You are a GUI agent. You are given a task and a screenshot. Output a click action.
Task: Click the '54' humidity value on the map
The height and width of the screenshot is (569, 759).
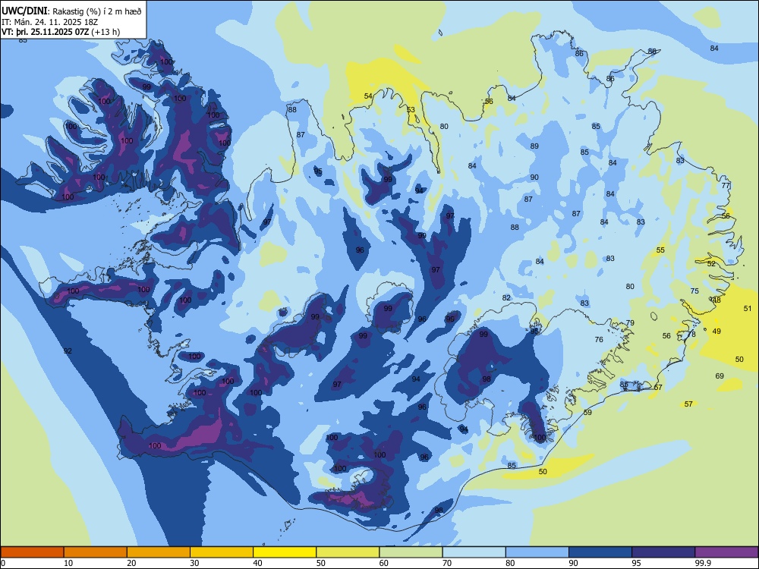tap(368, 96)
